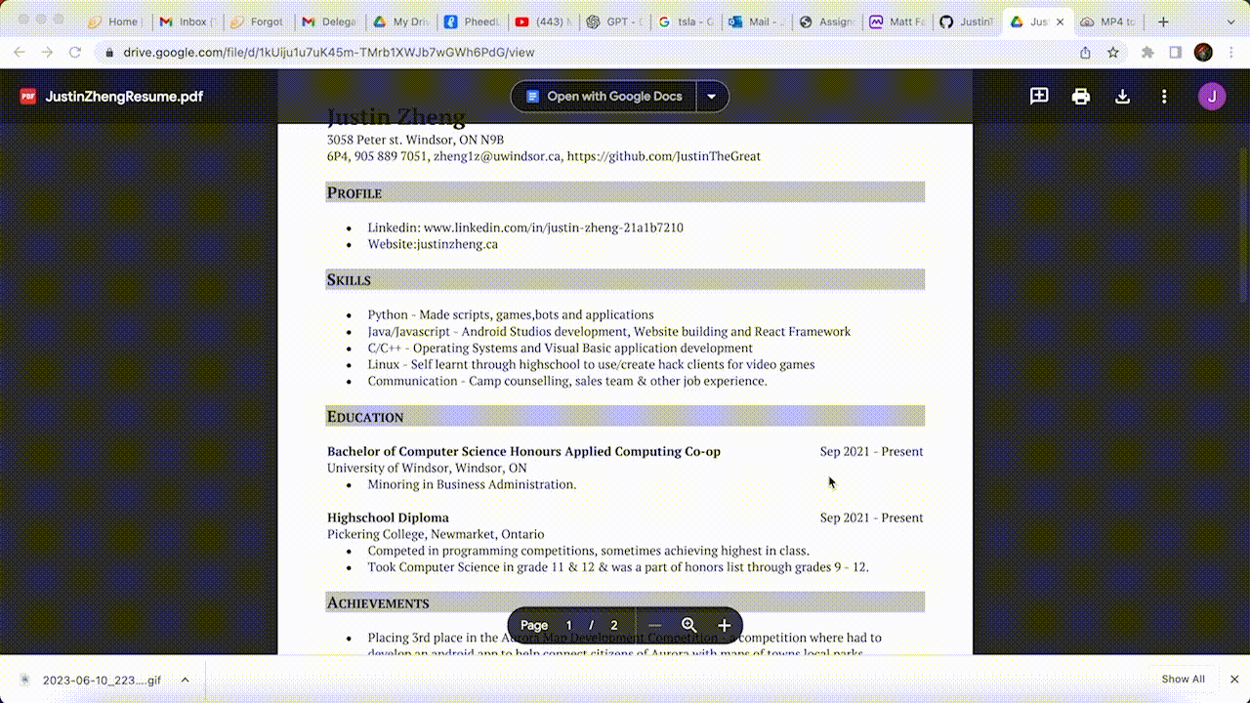Open the MP4 to converter tab
Viewport: 1250px width, 703px height.
[x=1108, y=21]
